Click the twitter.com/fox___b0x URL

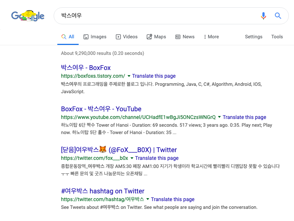(x=94, y=158)
